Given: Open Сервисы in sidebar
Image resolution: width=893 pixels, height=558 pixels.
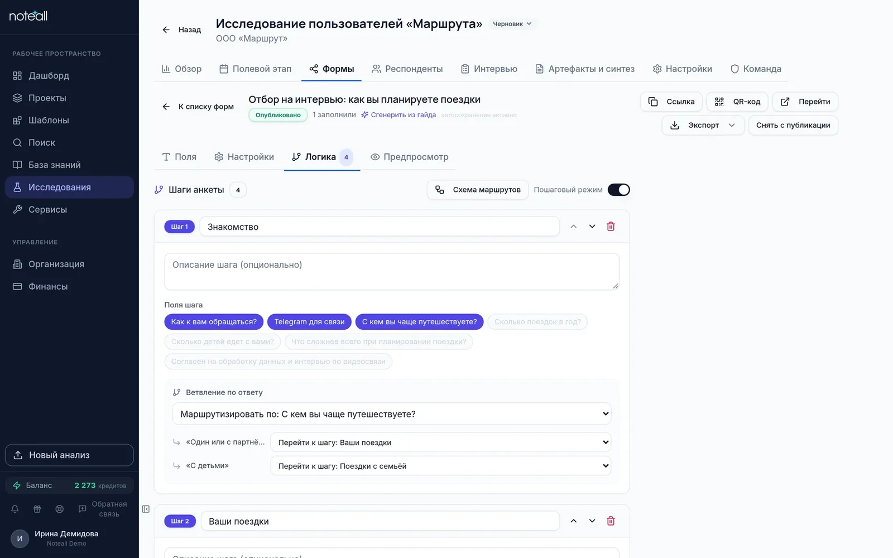Looking at the screenshot, I should click(x=69, y=209).
